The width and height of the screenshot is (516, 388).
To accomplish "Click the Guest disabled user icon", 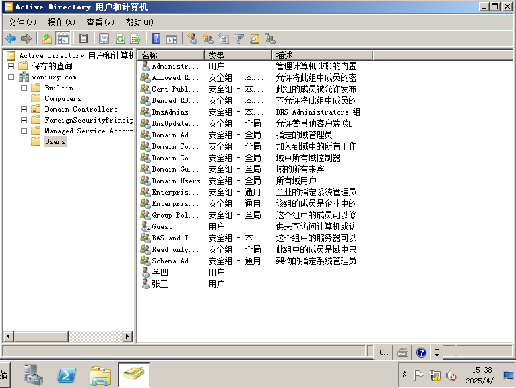I will pyautogui.click(x=146, y=226).
